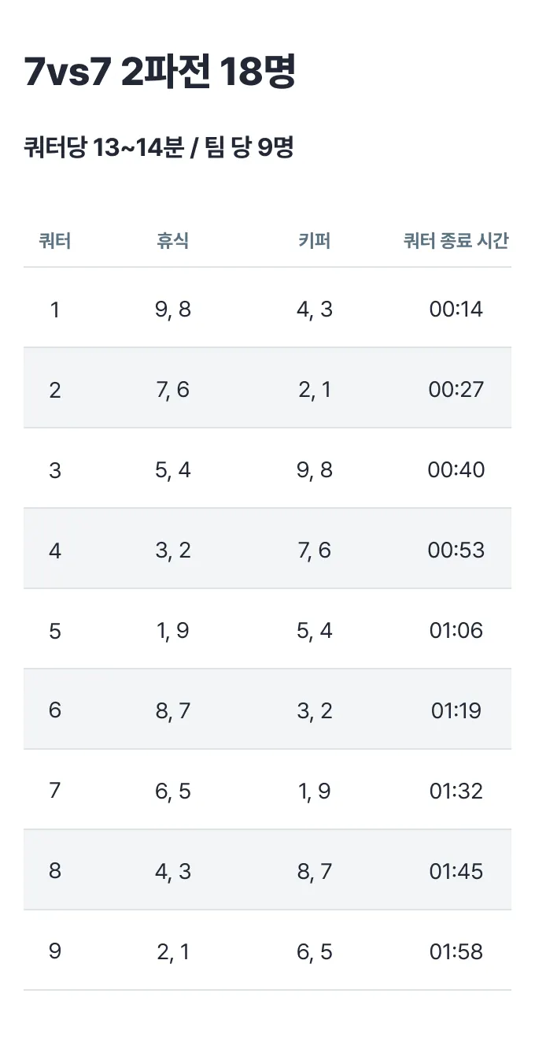Select end time 00:53 in quarter 4
Screen dimensions: 535x1038
coord(456,551)
